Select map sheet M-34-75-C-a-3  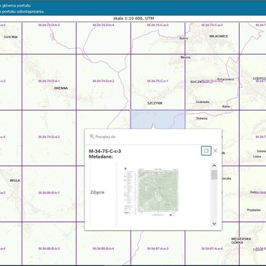point(158,25)
